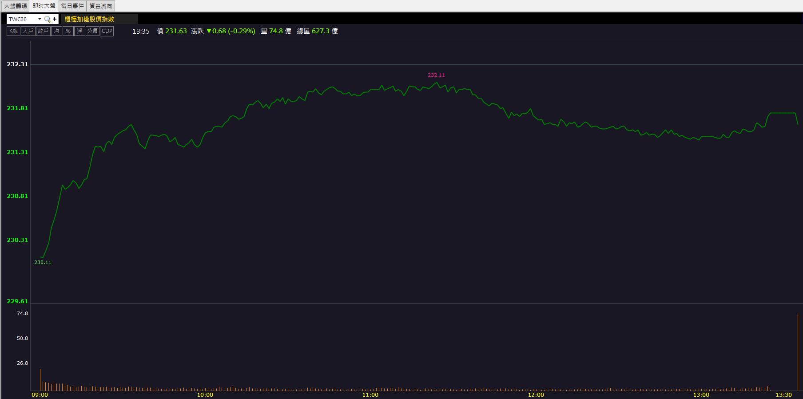
Task: Go to the 資金流向 tab
Action: point(101,6)
